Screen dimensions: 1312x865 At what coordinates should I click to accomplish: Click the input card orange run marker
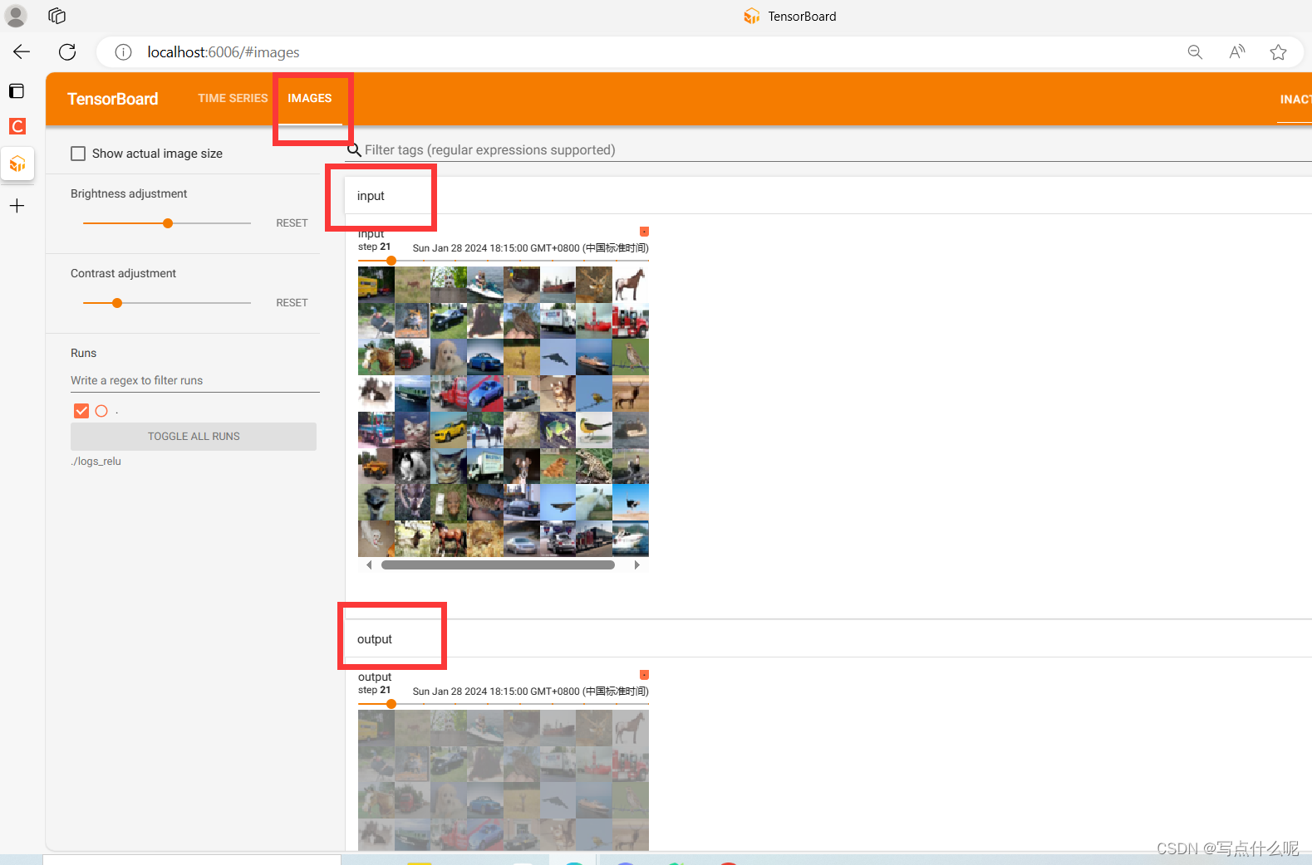(644, 232)
